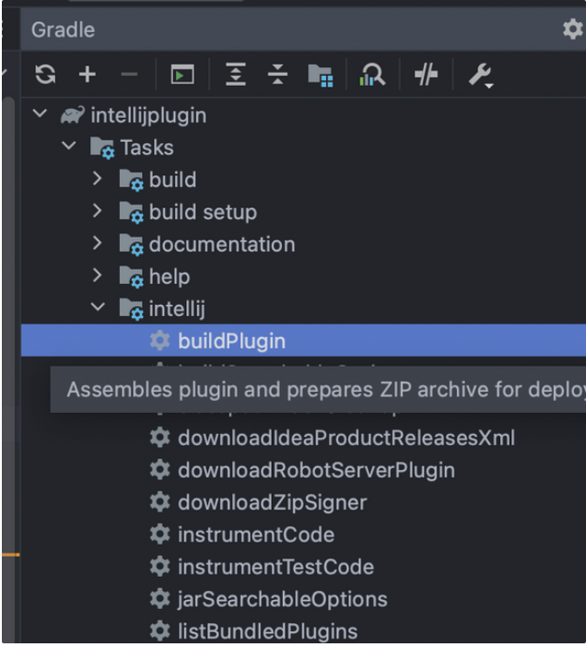The image size is (586, 647).
Task: Click gear icon beside downloadRobotServerPlugin
Action: click(x=160, y=470)
